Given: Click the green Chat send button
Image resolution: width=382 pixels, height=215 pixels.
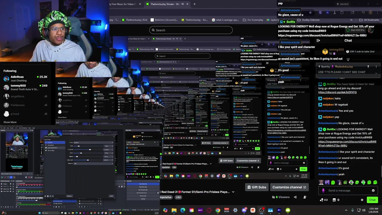Looking at the screenshot, I should click(372, 200).
